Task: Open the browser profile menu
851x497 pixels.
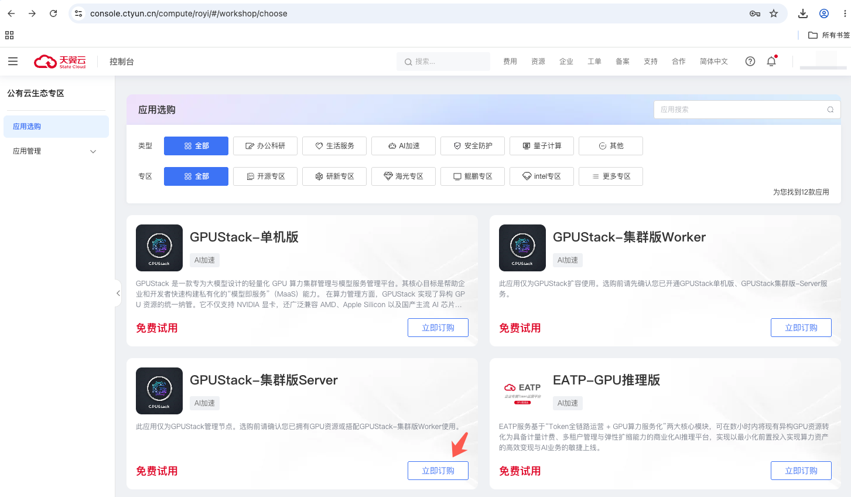Action: [824, 13]
